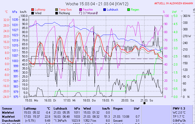Select the 15.03. Mo date label
Viewport: 195px width, 124px height.
tap(31, 100)
